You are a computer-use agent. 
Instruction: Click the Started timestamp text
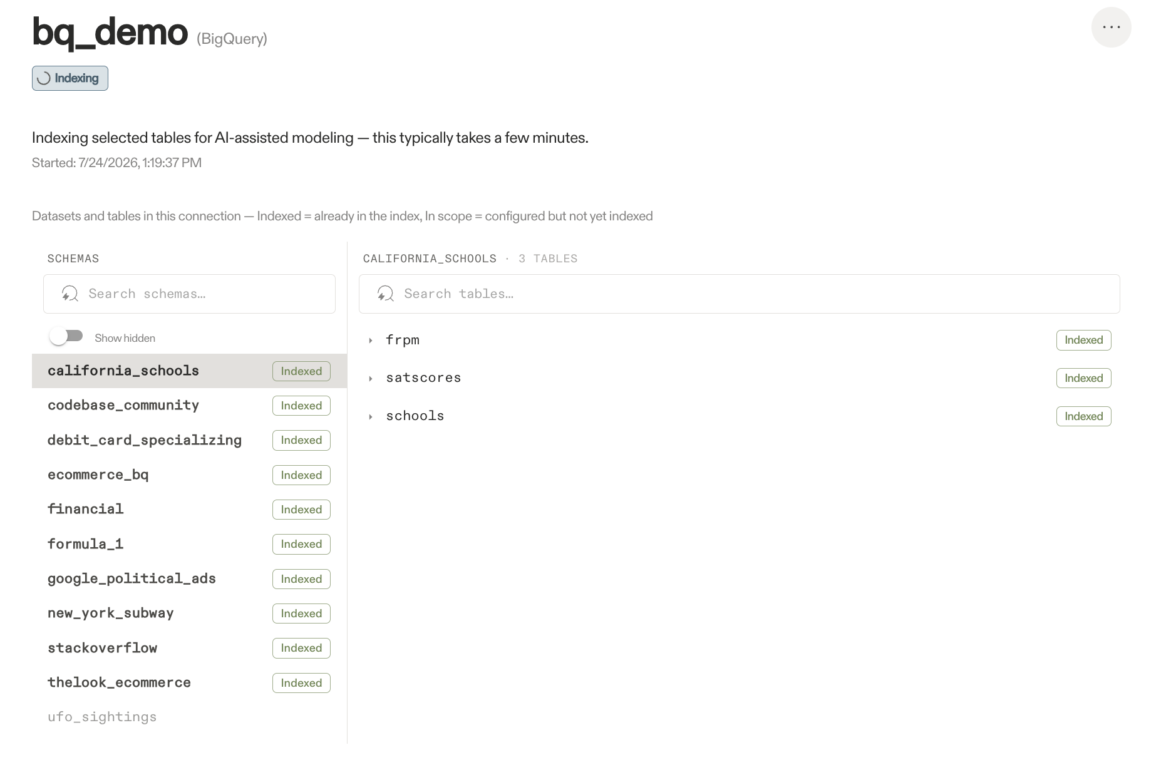(116, 163)
